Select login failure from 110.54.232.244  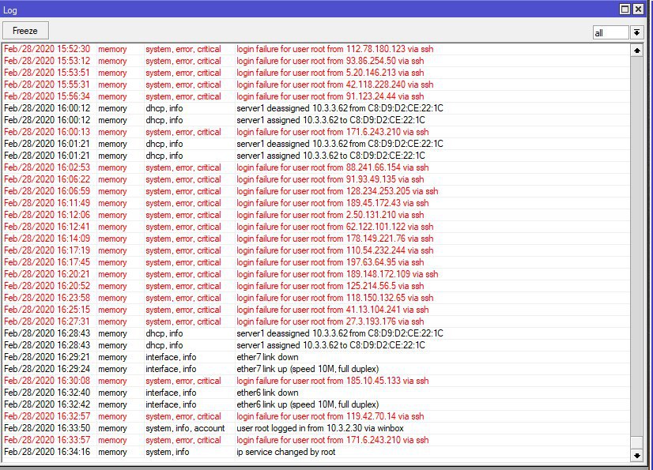[x=316, y=250]
